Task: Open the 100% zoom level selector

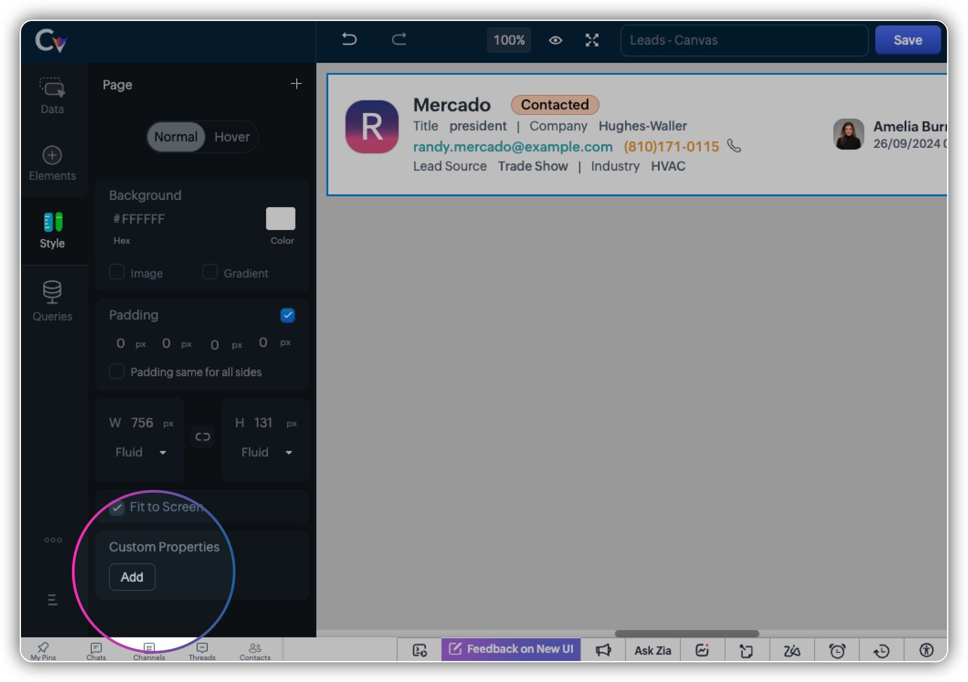Action: coord(509,40)
